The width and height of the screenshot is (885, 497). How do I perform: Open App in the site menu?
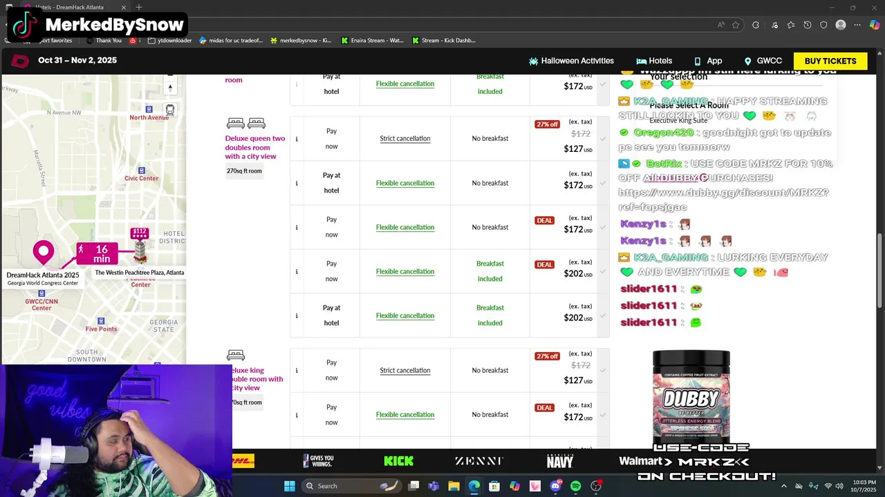707,61
